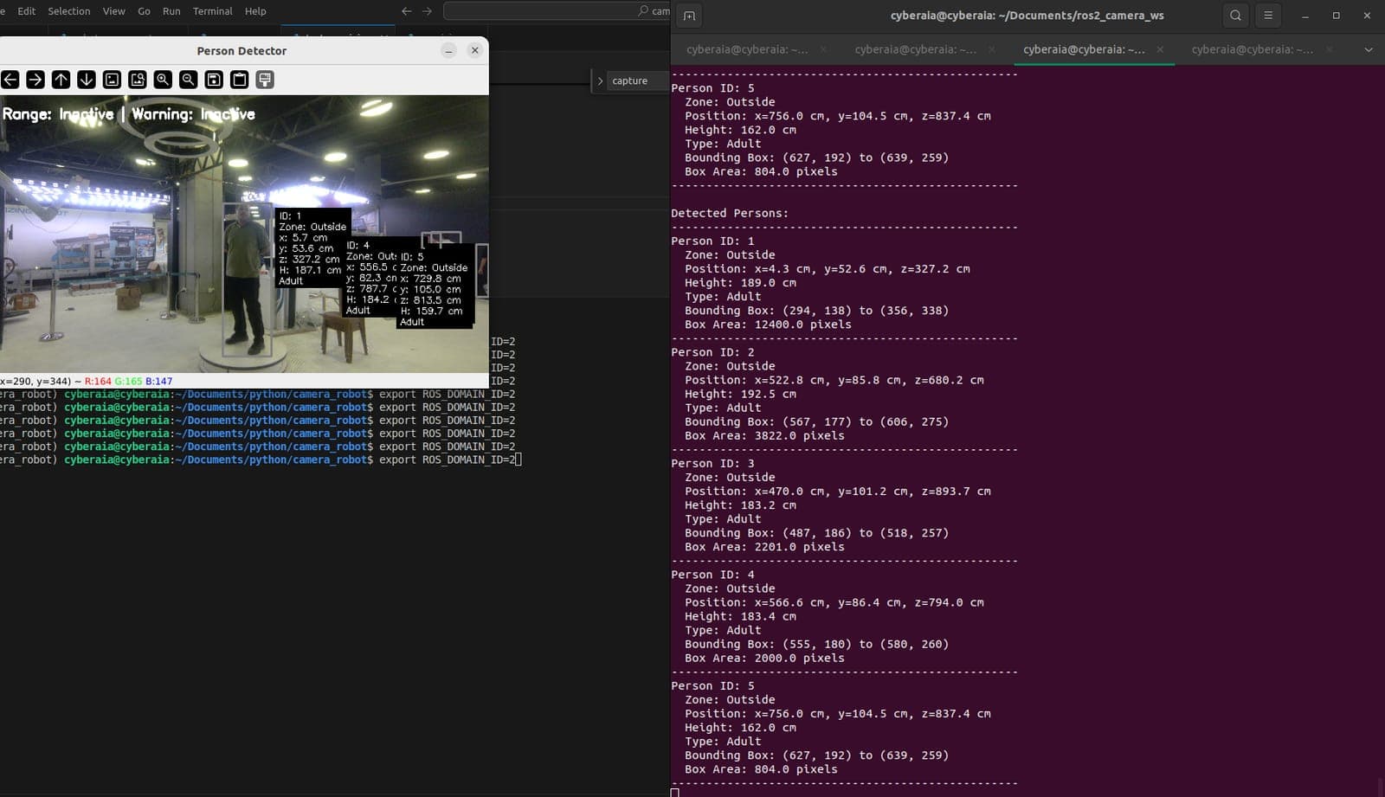Image resolution: width=1385 pixels, height=797 pixels.
Task: Open the Person Detector properties window
Action: [x=265, y=80]
